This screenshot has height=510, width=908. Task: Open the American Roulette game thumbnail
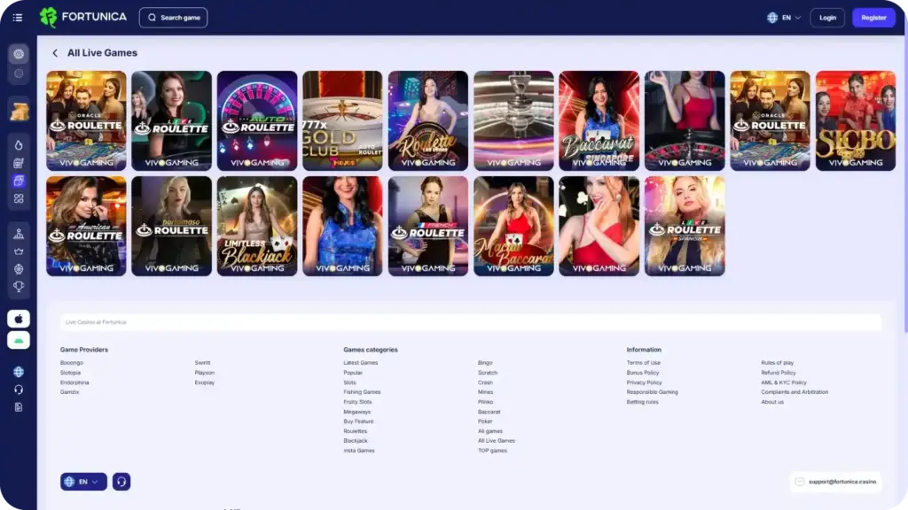tap(86, 226)
